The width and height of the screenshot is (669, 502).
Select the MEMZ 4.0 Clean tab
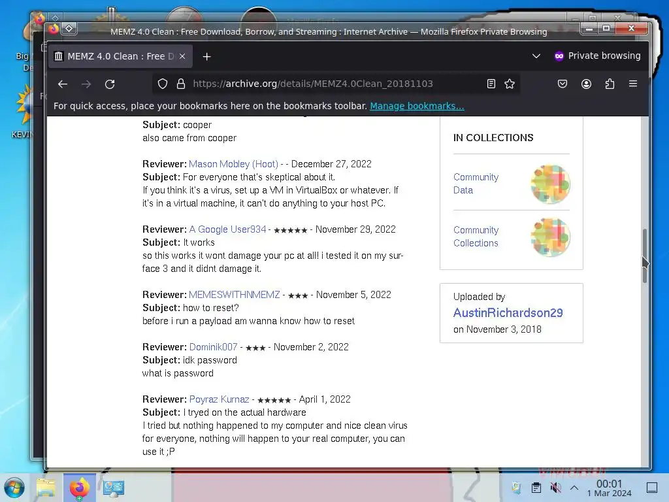[120, 56]
